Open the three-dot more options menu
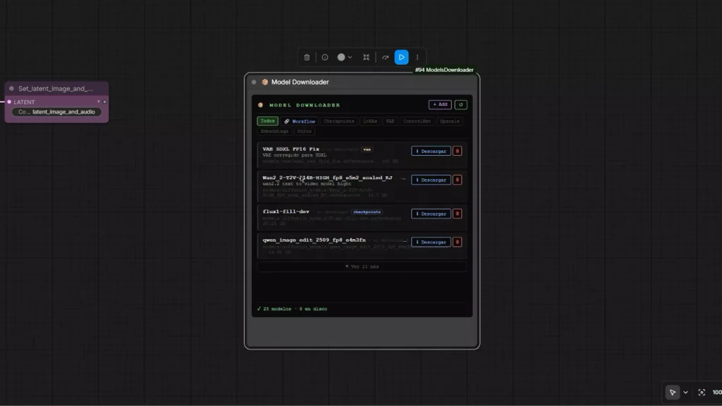The width and height of the screenshot is (722, 406). pos(417,58)
